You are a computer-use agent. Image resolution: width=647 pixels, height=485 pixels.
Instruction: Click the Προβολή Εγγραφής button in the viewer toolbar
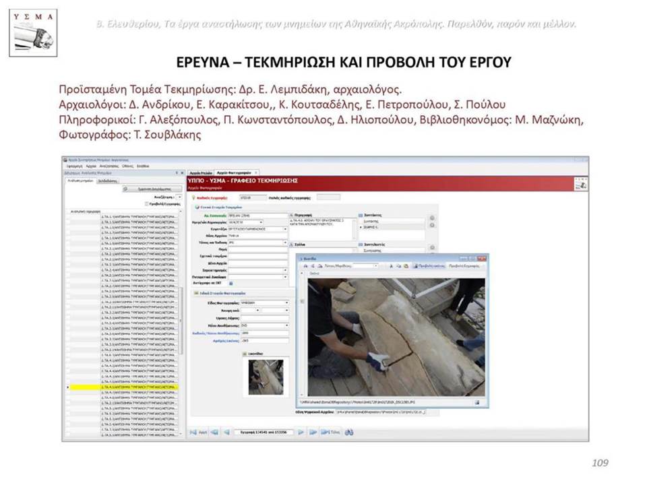point(464,266)
